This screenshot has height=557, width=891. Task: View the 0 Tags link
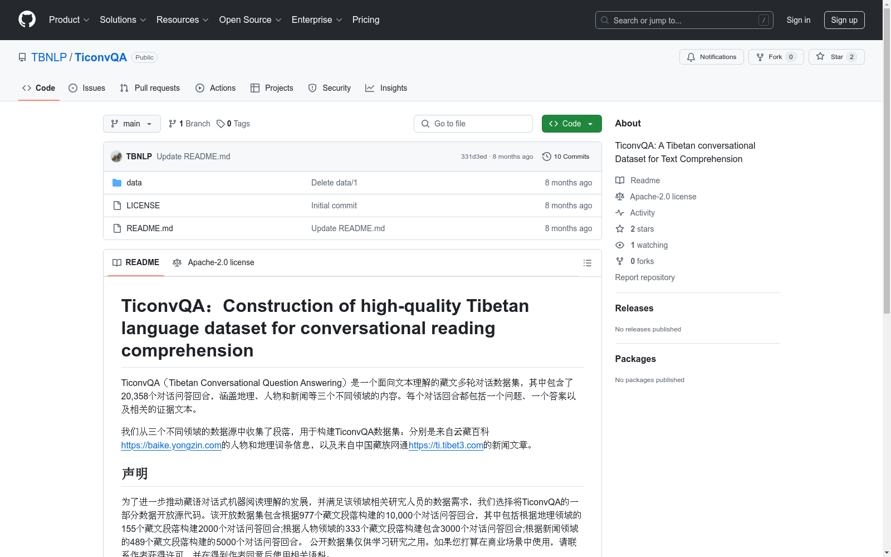(233, 124)
